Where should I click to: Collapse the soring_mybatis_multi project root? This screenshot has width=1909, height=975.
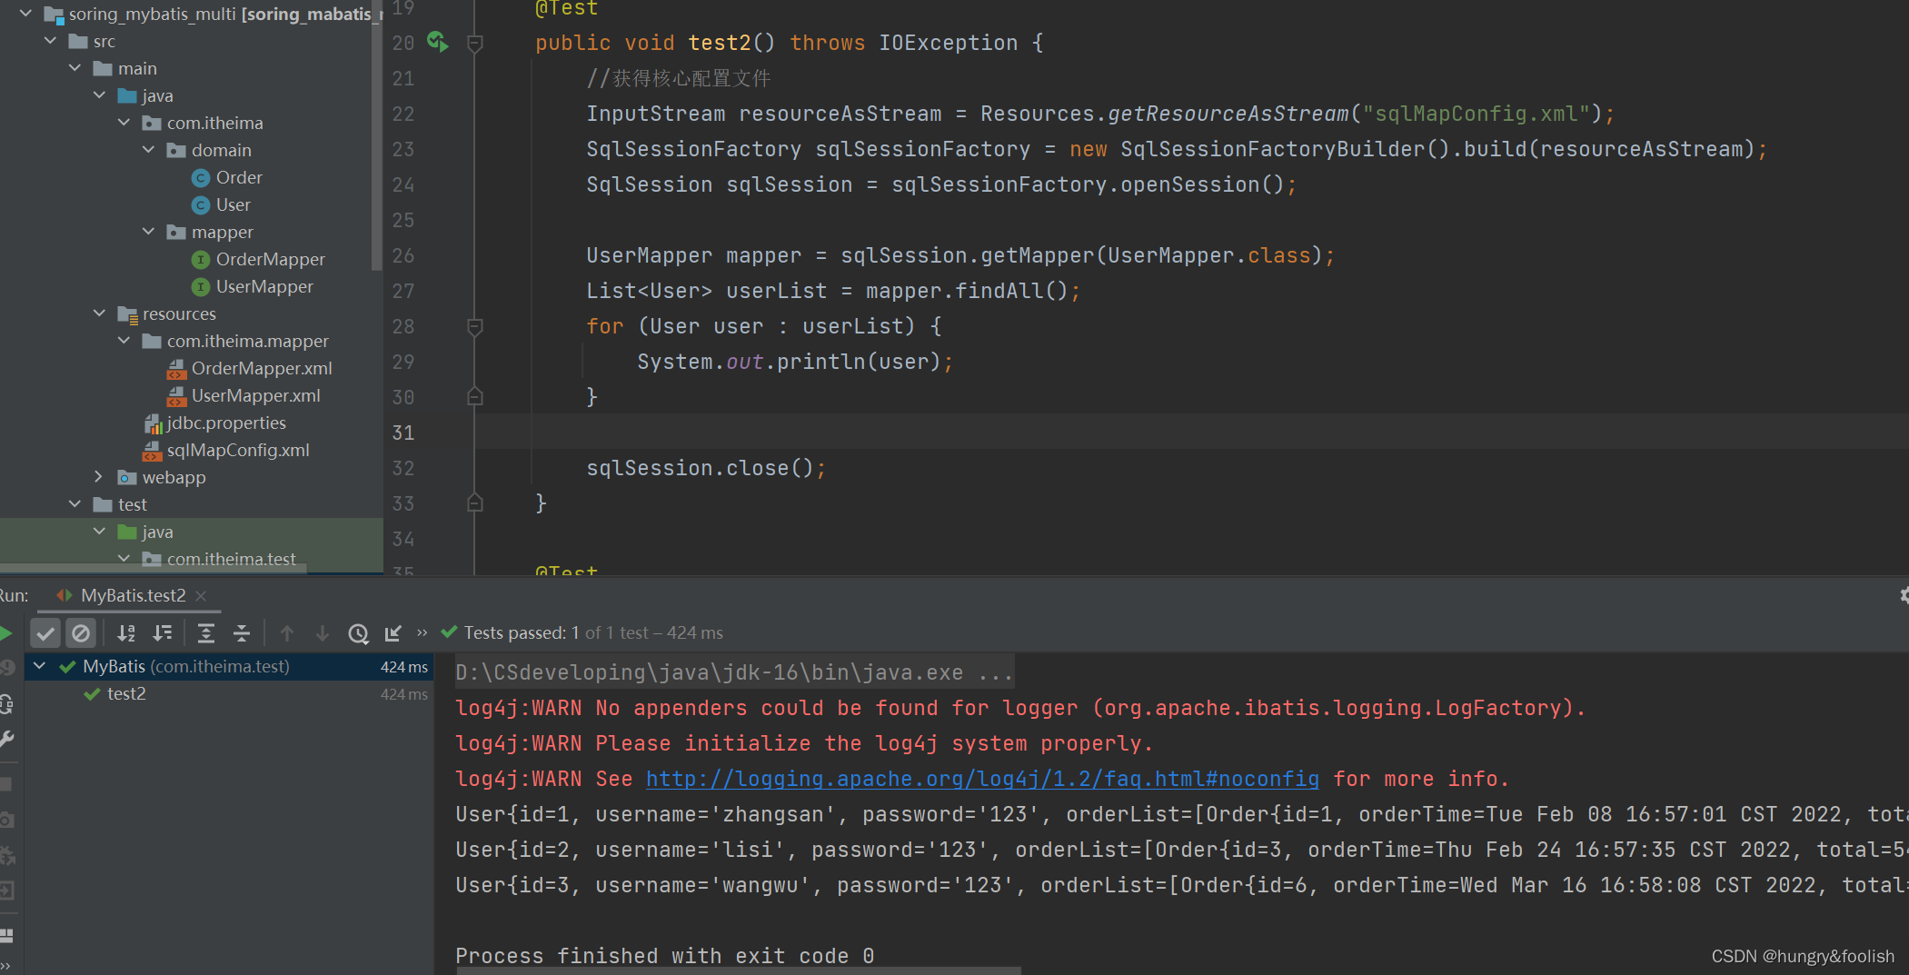click(x=26, y=14)
